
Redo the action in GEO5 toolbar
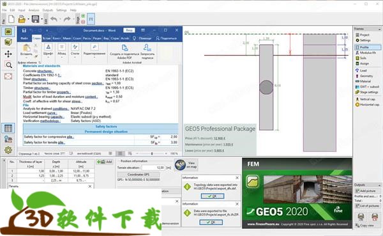click(67, 19)
